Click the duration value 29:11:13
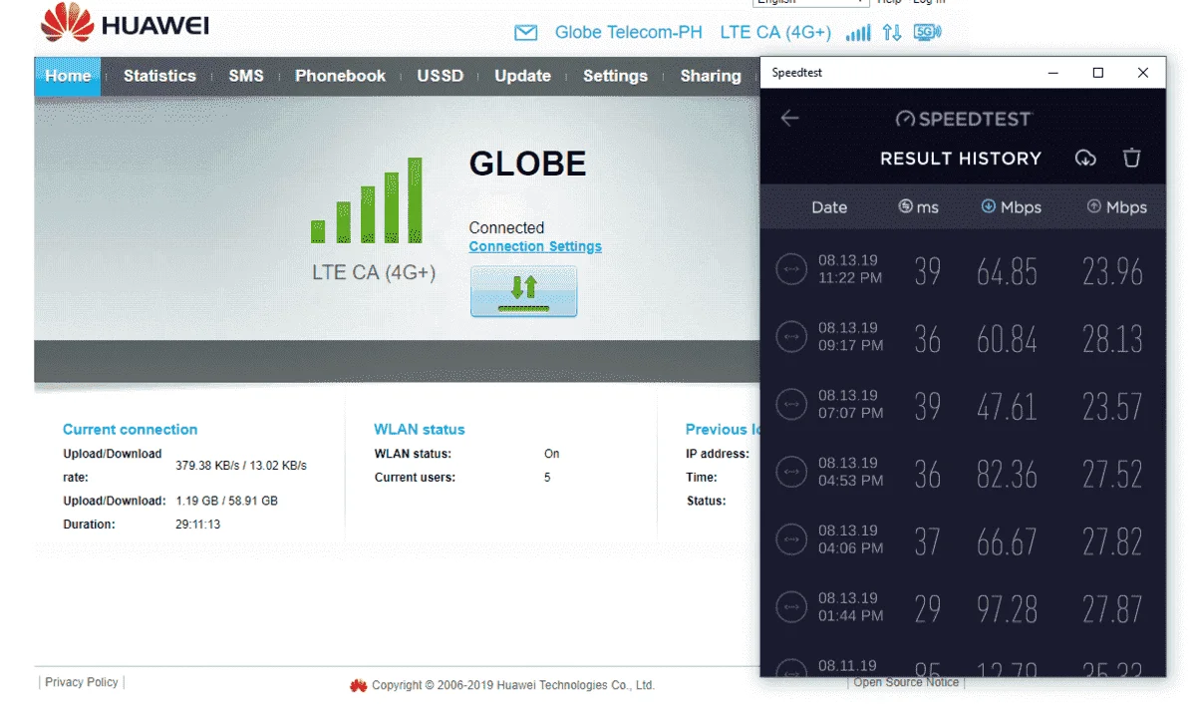Image resolution: width=1196 pixels, height=704 pixels. [x=198, y=525]
